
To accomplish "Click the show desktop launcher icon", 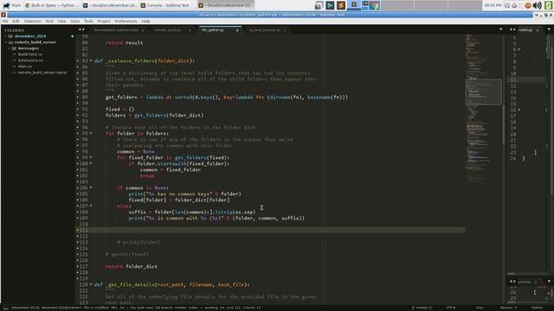I will coord(319,5).
